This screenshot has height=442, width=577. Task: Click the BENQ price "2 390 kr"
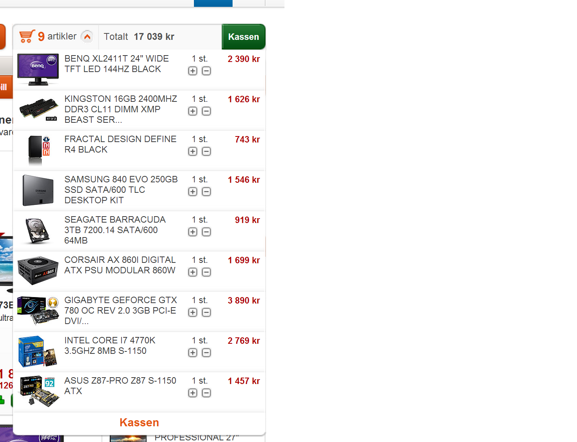pyautogui.click(x=244, y=59)
